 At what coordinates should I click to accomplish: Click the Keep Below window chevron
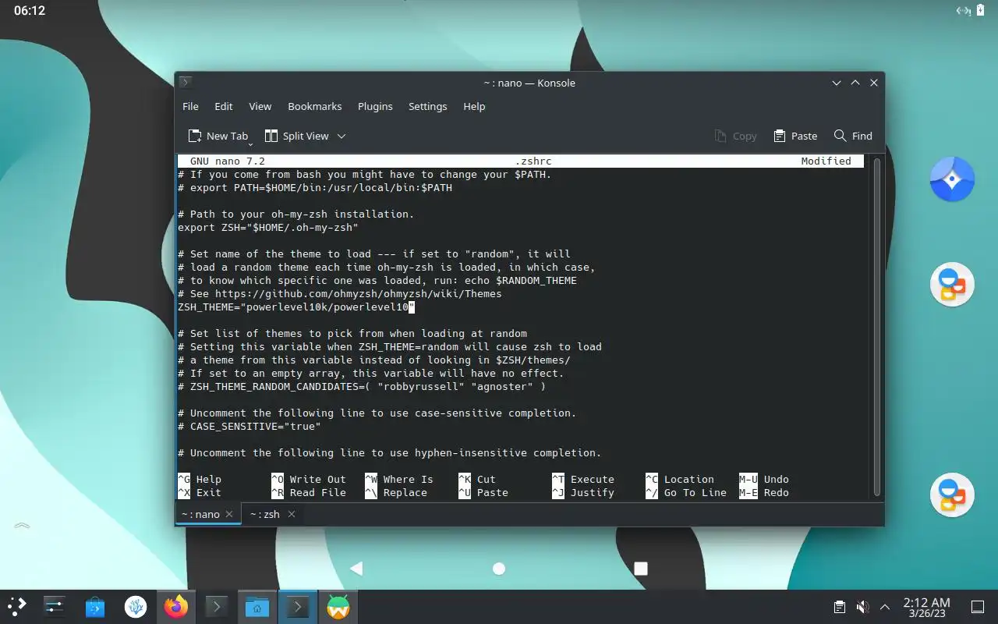(837, 83)
